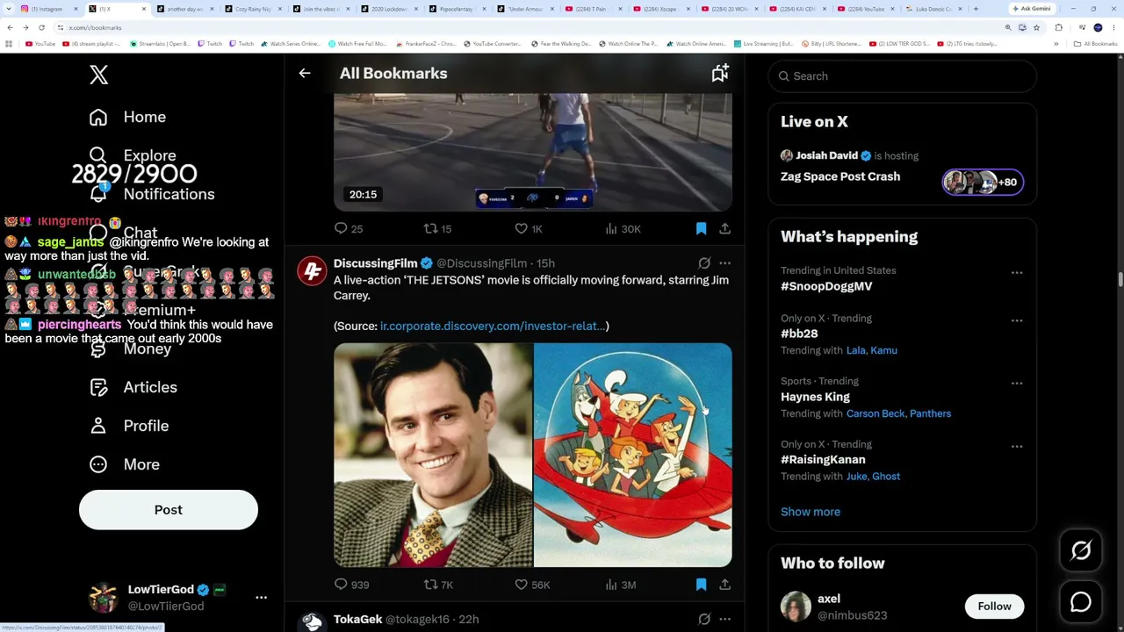Open Grok actions on DiscussingFilm post
This screenshot has width=1124, height=632.
point(704,263)
